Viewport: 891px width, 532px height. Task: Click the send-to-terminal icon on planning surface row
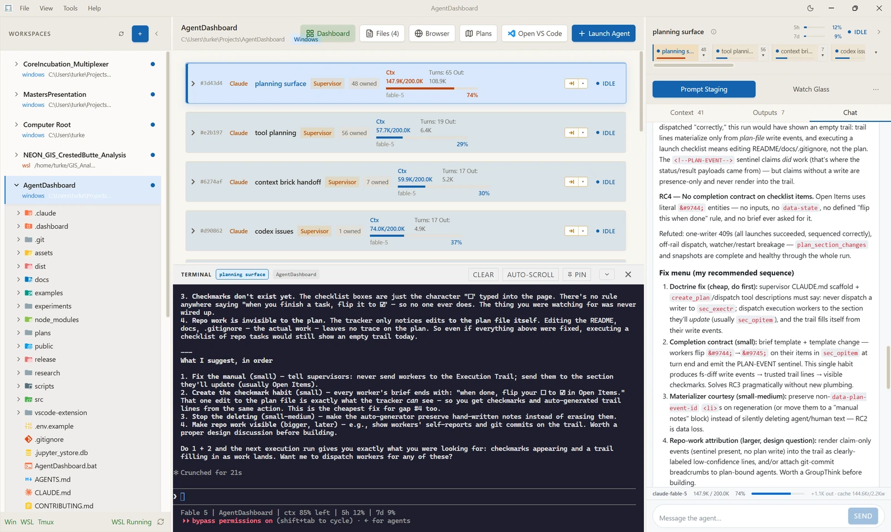click(x=571, y=83)
